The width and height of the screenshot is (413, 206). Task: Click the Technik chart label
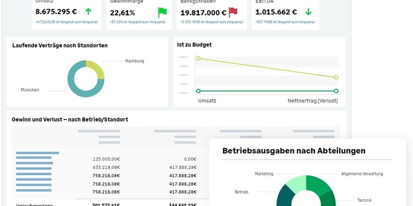click(364, 200)
